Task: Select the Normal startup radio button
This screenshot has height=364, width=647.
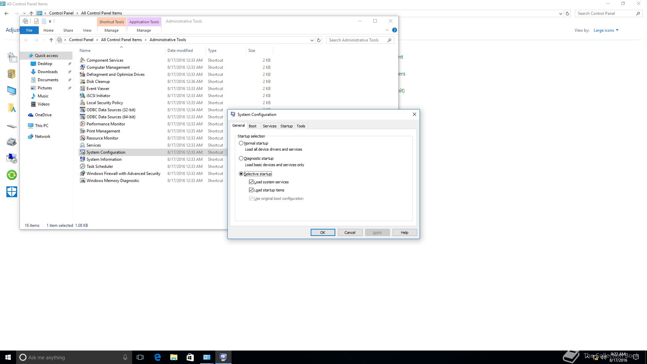Action: pyautogui.click(x=241, y=143)
